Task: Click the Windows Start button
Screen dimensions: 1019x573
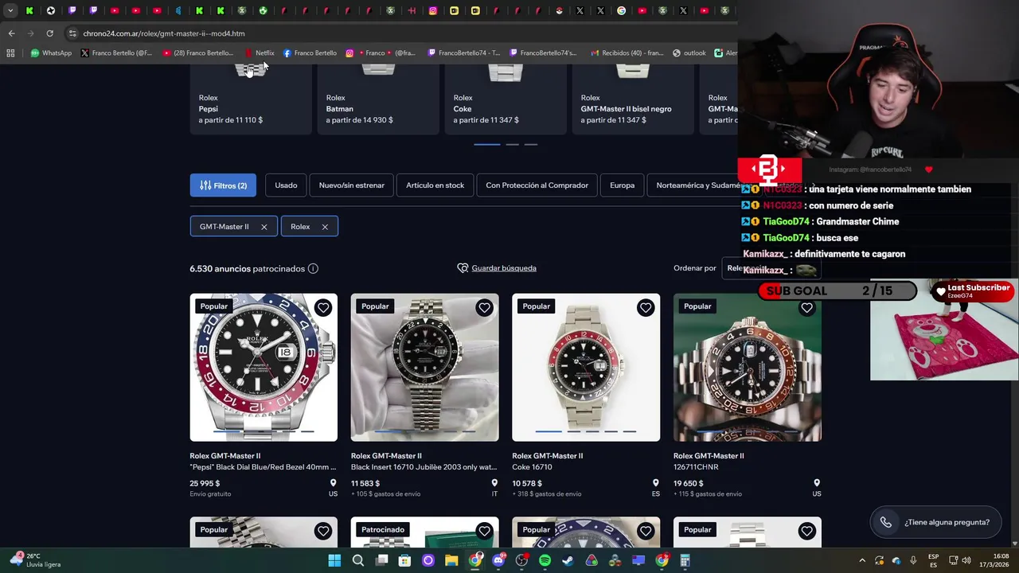Action: pos(334,560)
